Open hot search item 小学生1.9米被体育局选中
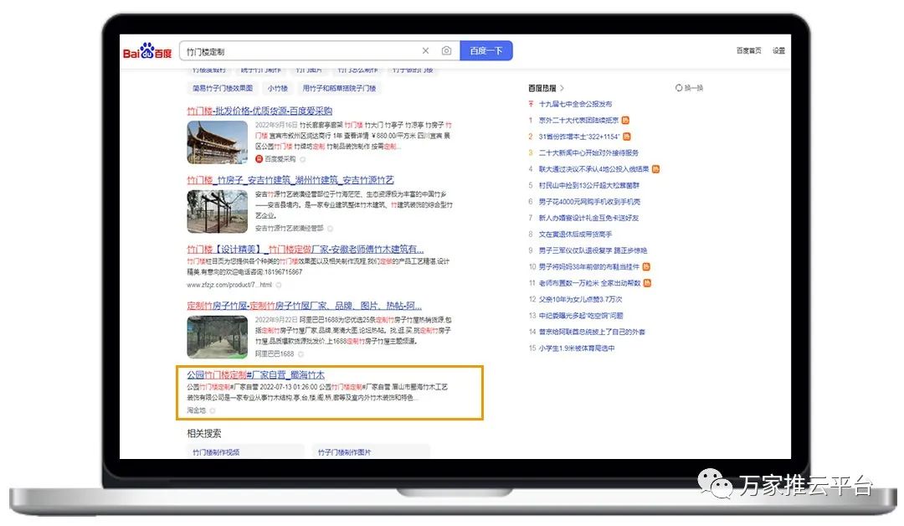904x526 pixels. (576, 348)
